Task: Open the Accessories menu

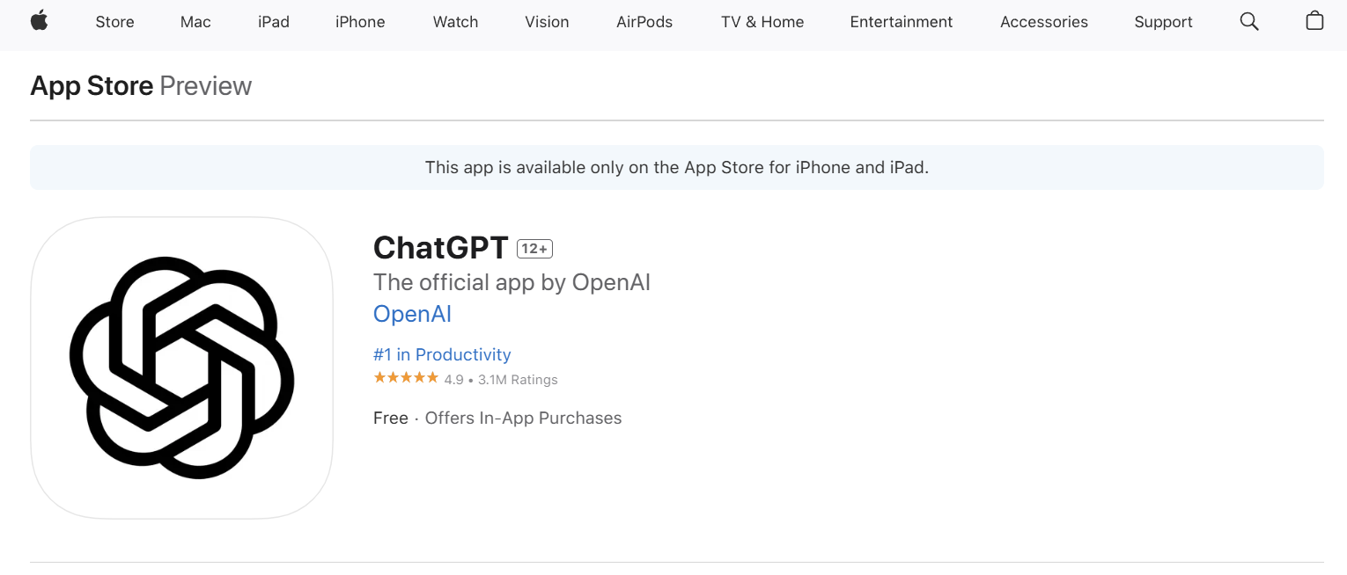Action: coord(1044,22)
